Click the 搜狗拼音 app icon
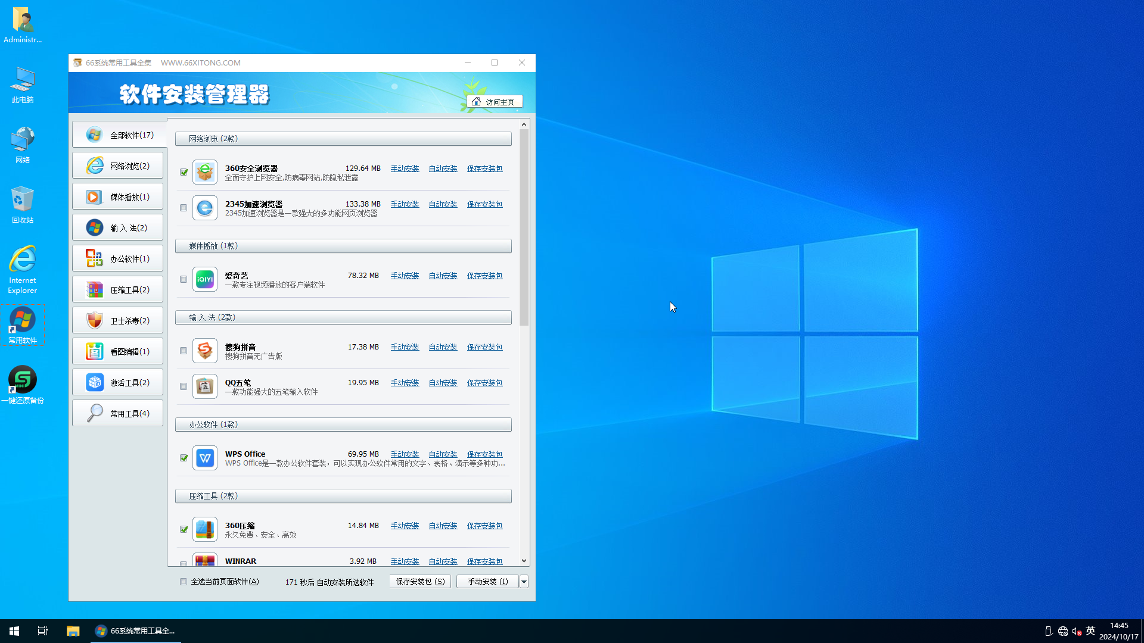The height and width of the screenshot is (643, 1144). 204,351
